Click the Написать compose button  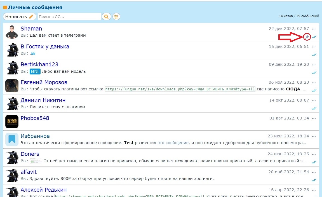click(19, 17)
